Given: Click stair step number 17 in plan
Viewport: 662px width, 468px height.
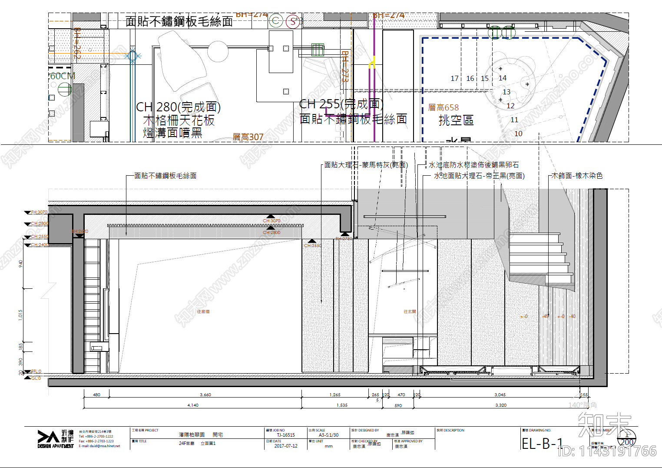Looking at the screenshot, I should pyautogui.click(x=454, y=78).
